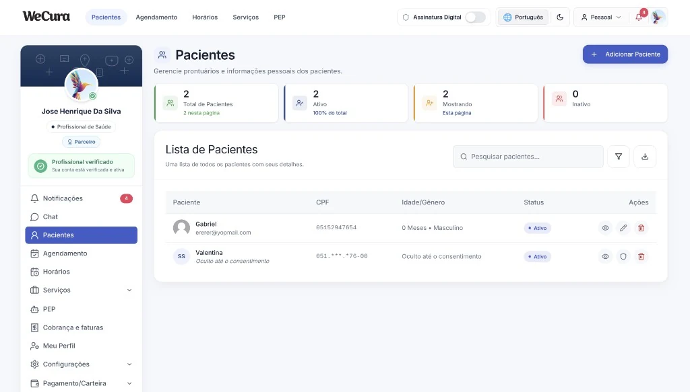The image size is (690, 392).
Task: Open Meu Perfil in the sidebar
Action: click(x=81, y=346)
